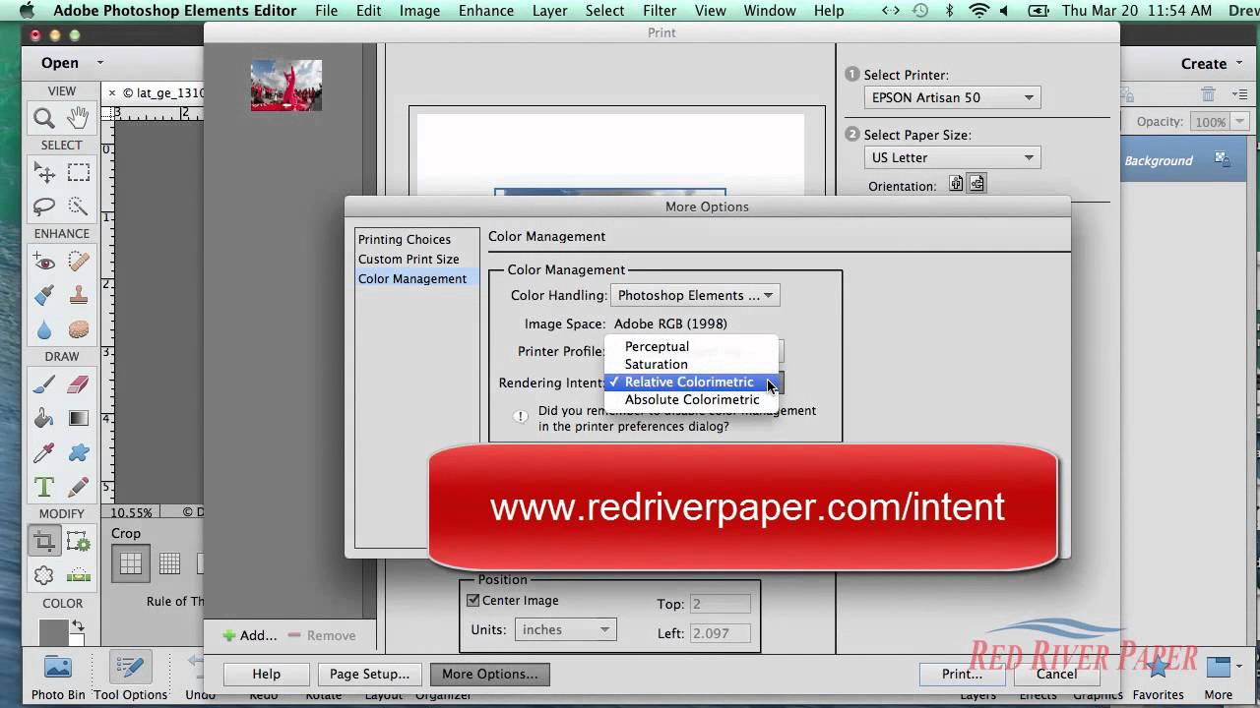The image size is (1260, 708).
Task: Select the Quick Selection tool
Action: pos(79,206)
